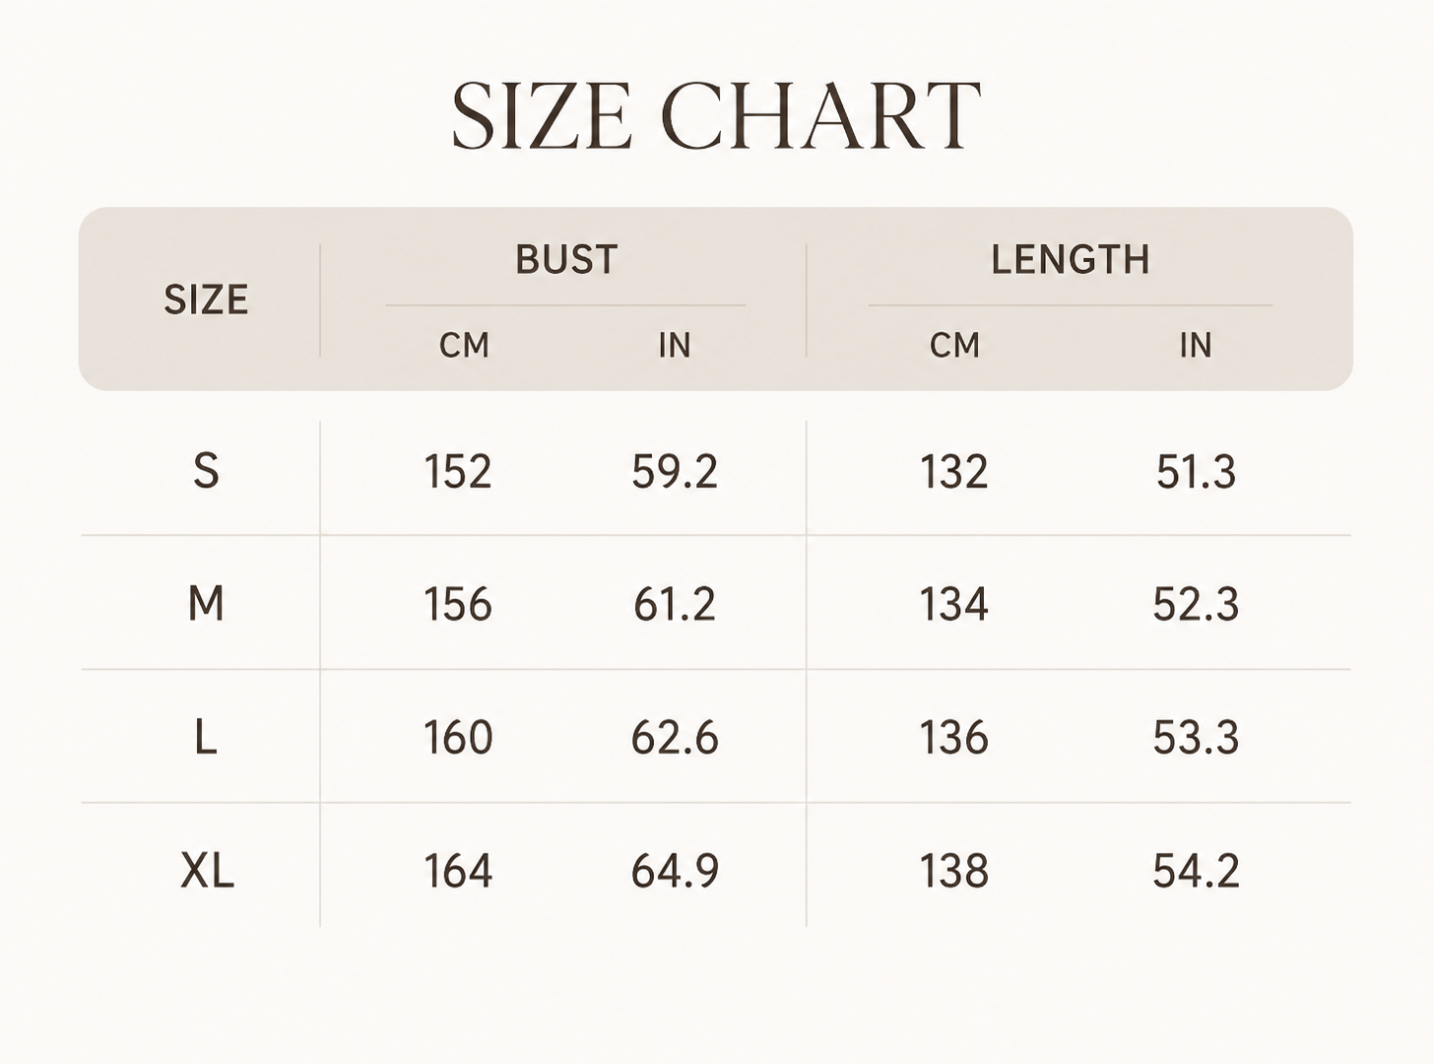1434x1064 pixels.
Task: Click the XL size row label
Action: pos(208,871)
